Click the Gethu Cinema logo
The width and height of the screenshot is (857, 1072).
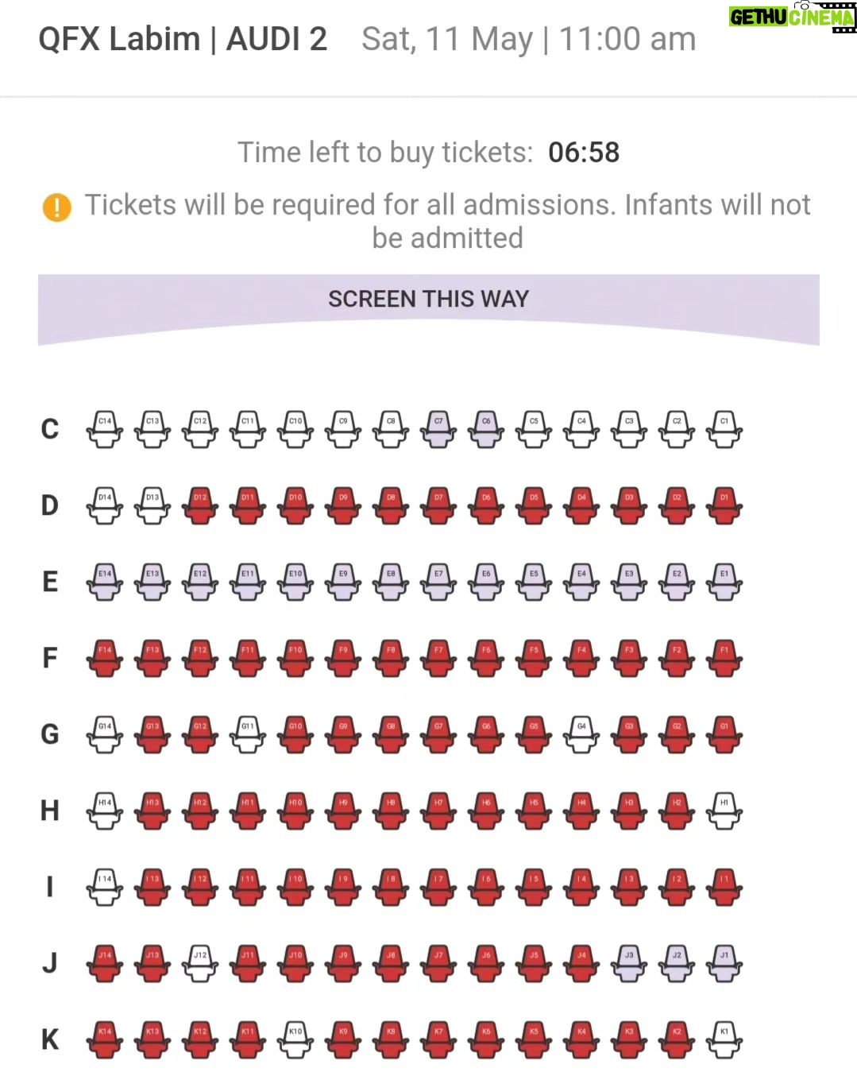[793, 17]
